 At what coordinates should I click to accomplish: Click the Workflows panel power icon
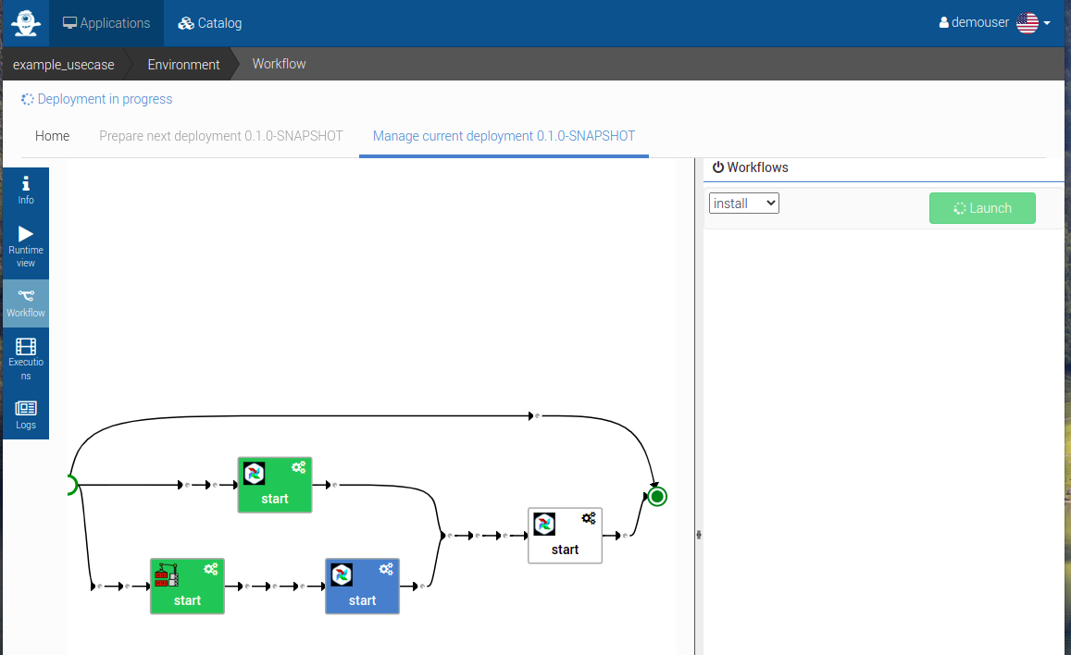coord(718,167)
